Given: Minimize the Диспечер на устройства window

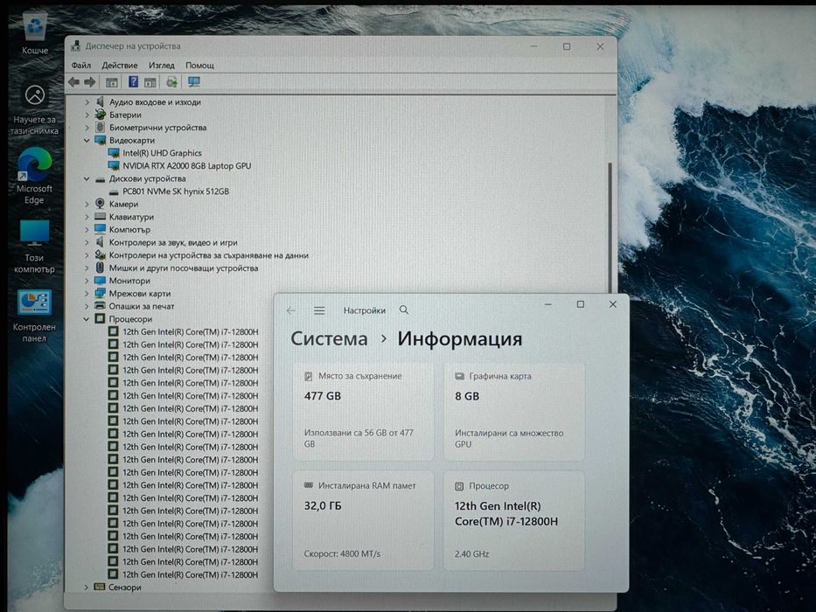Looking at the screenshot, I should [x=534, y=46].
